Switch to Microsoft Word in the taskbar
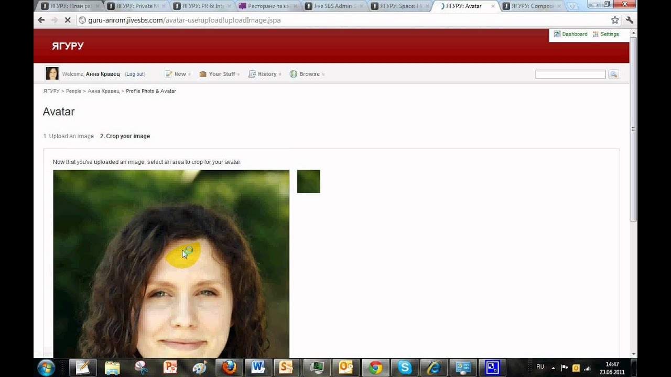Image resolution: width=671 pixels, height=377 pixels. click(x=258, y=368)
